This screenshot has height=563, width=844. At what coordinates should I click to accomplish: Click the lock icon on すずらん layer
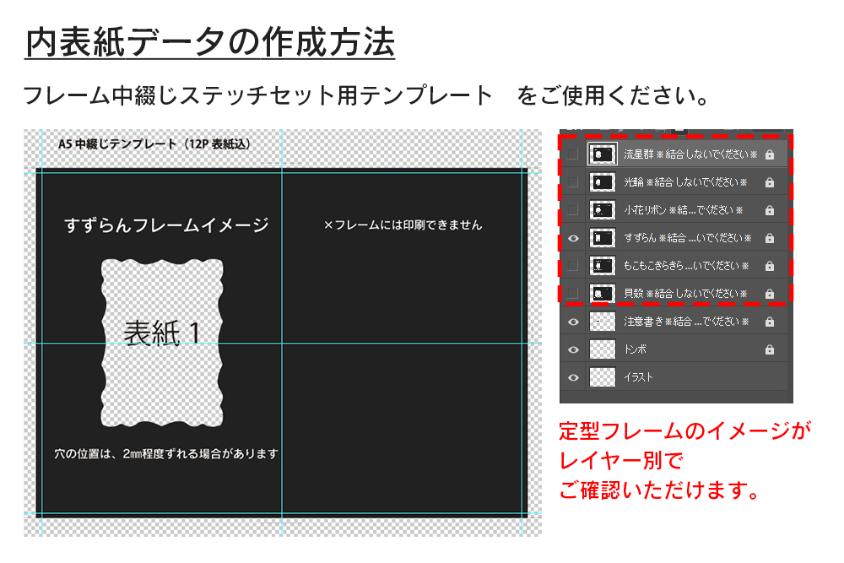point(769,238)
